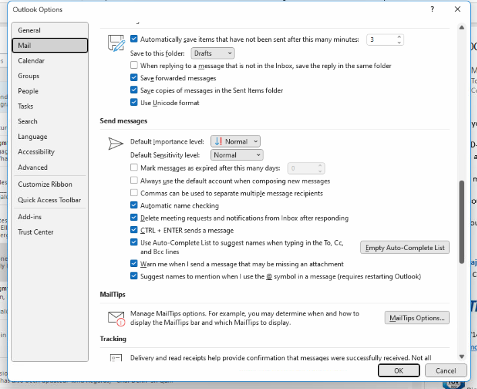This screenshot has width=477, height=389.
Task: Click the MailTips envelope info icon
Action: tap(117, 319)
